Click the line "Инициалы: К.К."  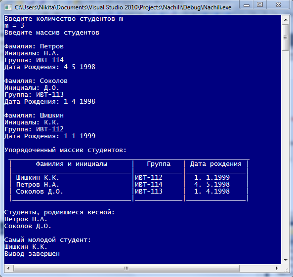click(x=32, y=122)
